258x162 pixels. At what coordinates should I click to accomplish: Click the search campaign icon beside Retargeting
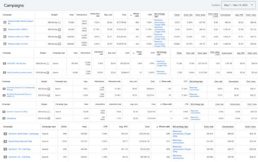(4, 118)
